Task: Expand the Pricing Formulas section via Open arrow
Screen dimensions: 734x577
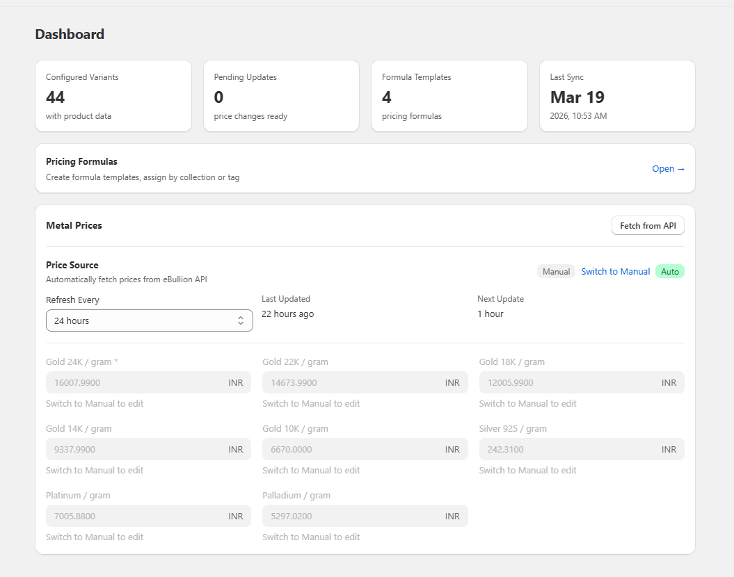Action: coord(667,168)
